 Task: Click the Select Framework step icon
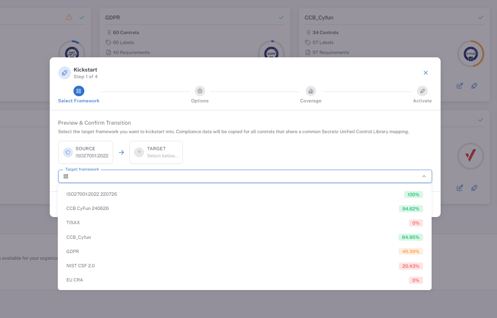coord(79,91)
